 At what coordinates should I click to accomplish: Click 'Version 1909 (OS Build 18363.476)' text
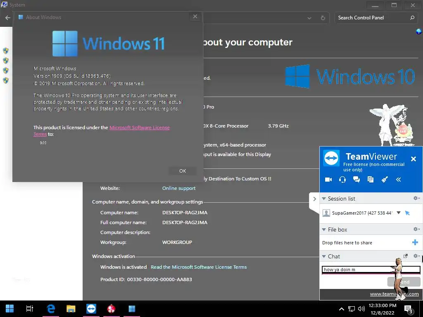[72, 76]
